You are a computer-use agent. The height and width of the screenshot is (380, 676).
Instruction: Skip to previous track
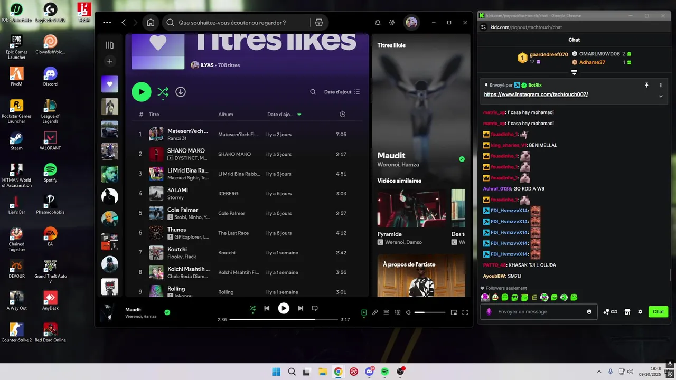[x=267, y=308]
